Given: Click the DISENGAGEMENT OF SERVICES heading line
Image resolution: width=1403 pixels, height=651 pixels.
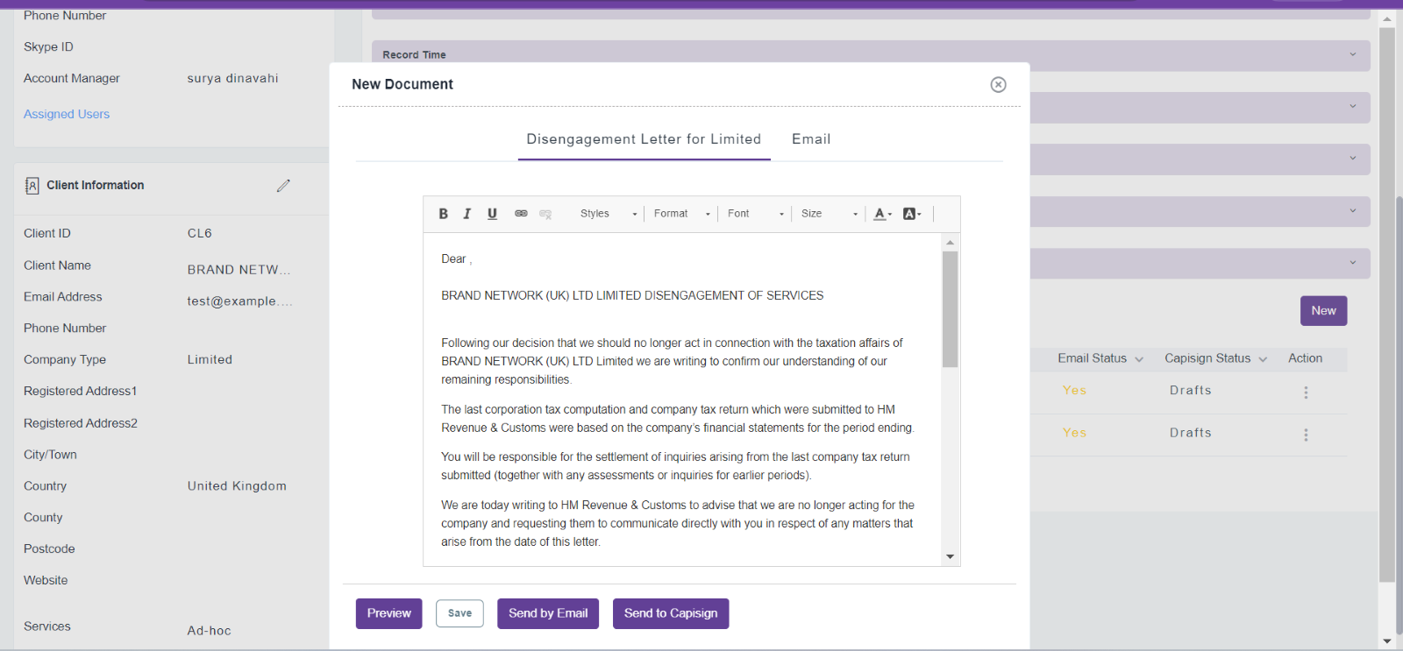Looking at the screenshot, I should click(x=632, y=296).
